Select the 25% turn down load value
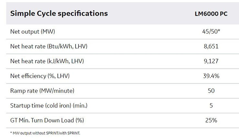Screen dimensions: 239x139 tap(211, 120)
